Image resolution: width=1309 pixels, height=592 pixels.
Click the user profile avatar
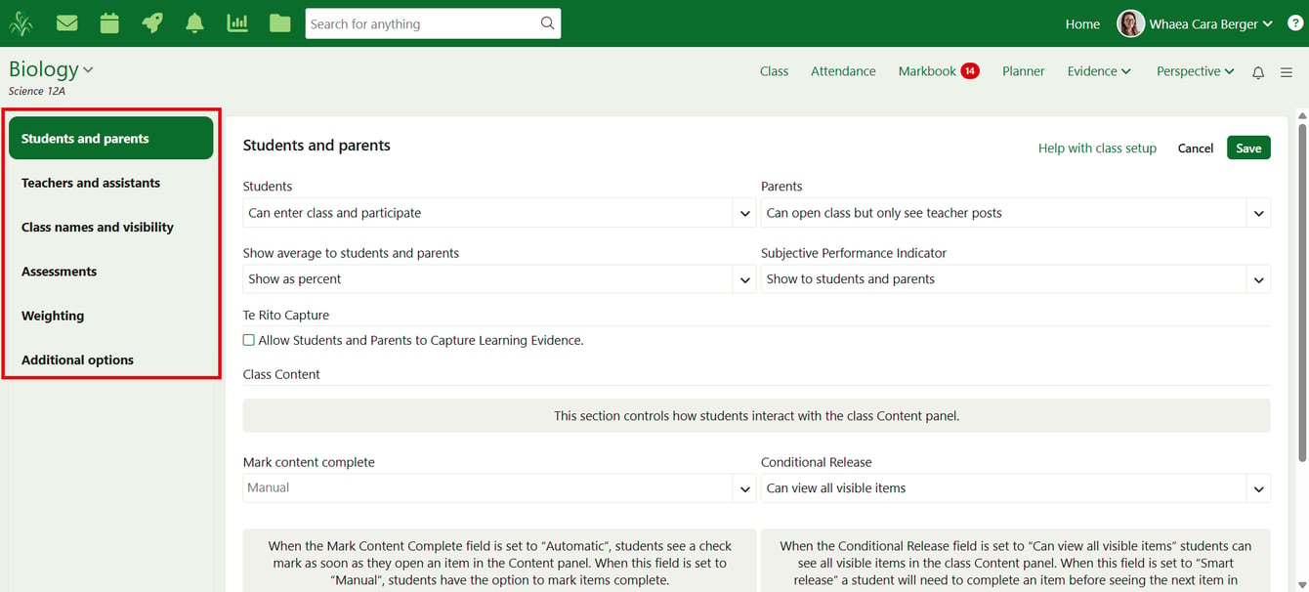coord(1130,23)
